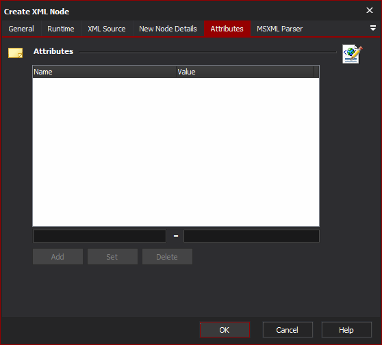Click the Name column header
382x345 pixels.
tap(104, 72)
